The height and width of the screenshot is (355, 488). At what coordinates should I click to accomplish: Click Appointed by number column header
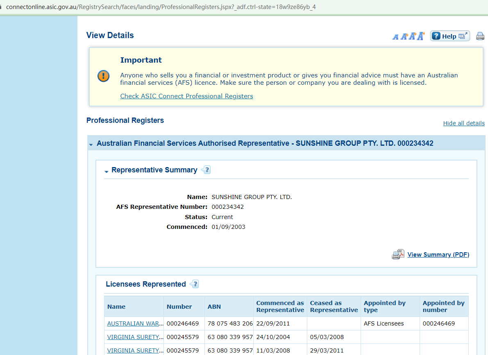pyautogui.click(x=444, y=306)
